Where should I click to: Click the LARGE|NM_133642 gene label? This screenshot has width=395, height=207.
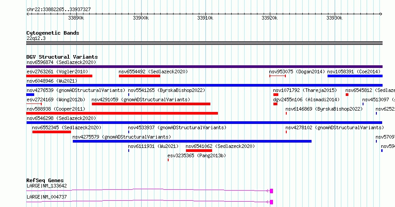(x=47, y=186)
